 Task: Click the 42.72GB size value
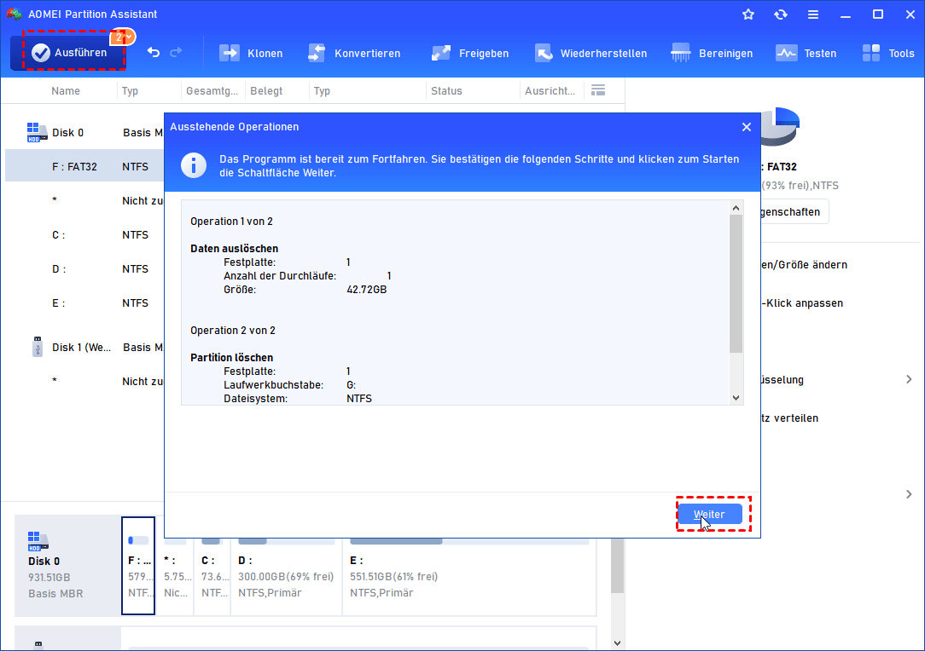point(367,289)
